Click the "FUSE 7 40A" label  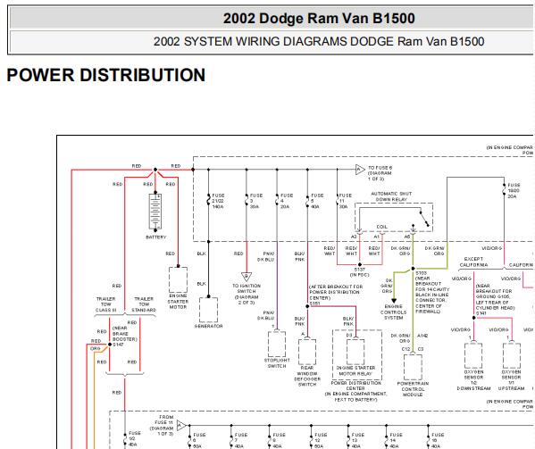(x=241, y=440)
